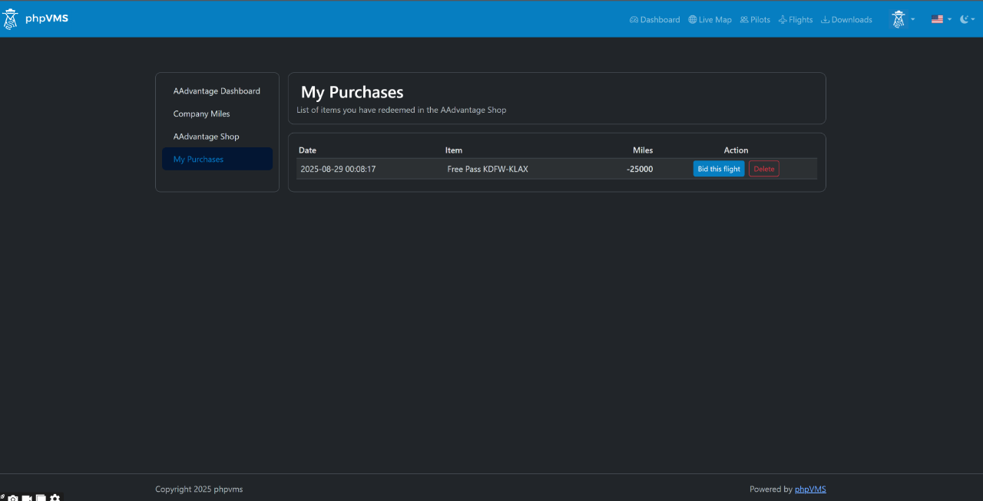Open the user avatar menu icon
The width and height of the screenshot is (983, 501).
tap(898, 18)
